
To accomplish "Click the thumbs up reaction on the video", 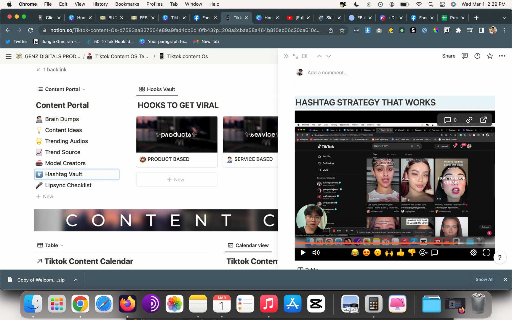I will coord(400,252).
